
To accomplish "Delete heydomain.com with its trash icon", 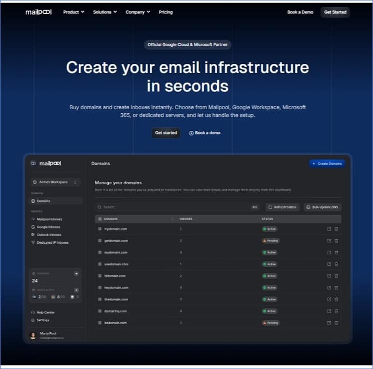I will [x=336, y=287].
